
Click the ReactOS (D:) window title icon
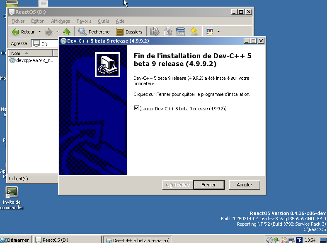(12, 12)
